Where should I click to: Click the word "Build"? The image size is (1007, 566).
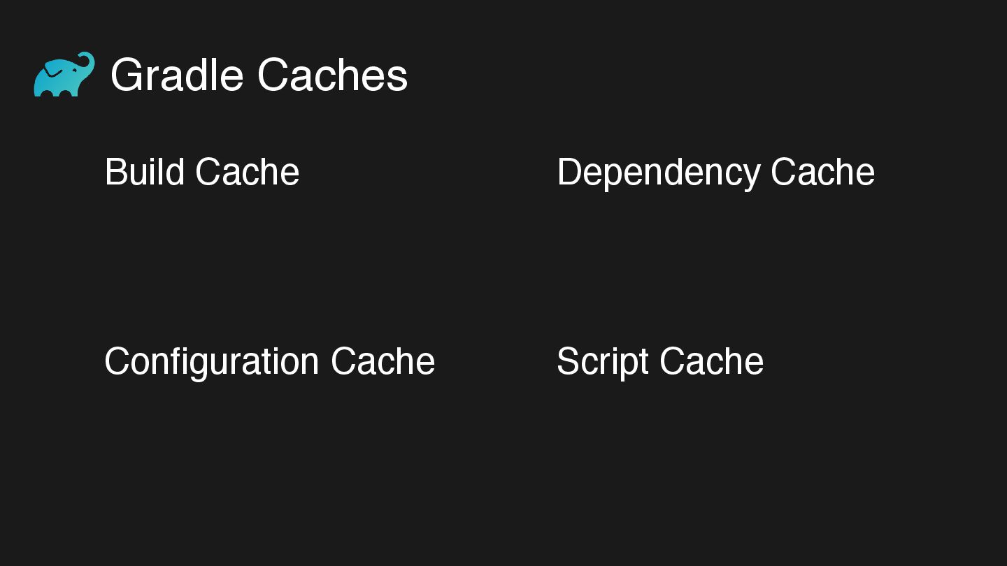[144, 172]
